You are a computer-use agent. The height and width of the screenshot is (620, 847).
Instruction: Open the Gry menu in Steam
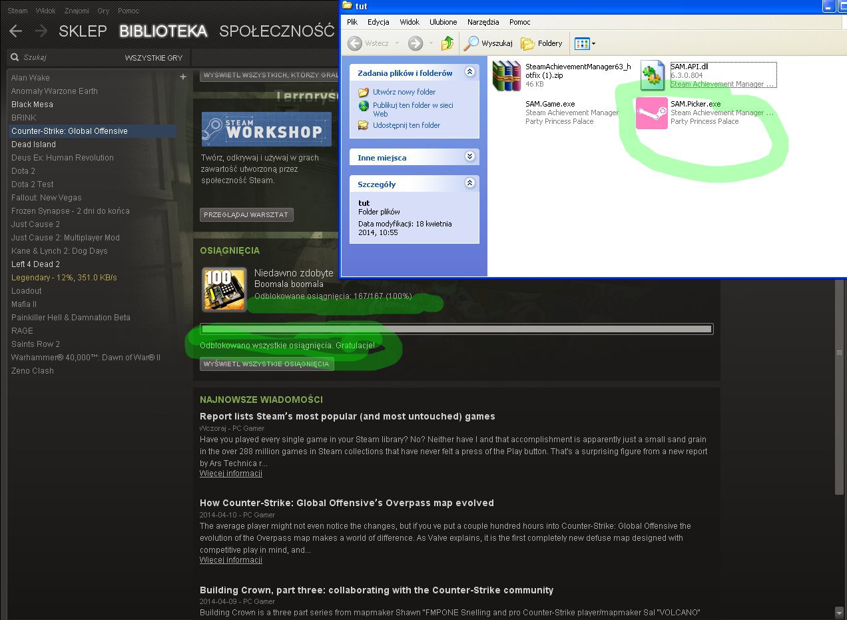coord(103,11)
